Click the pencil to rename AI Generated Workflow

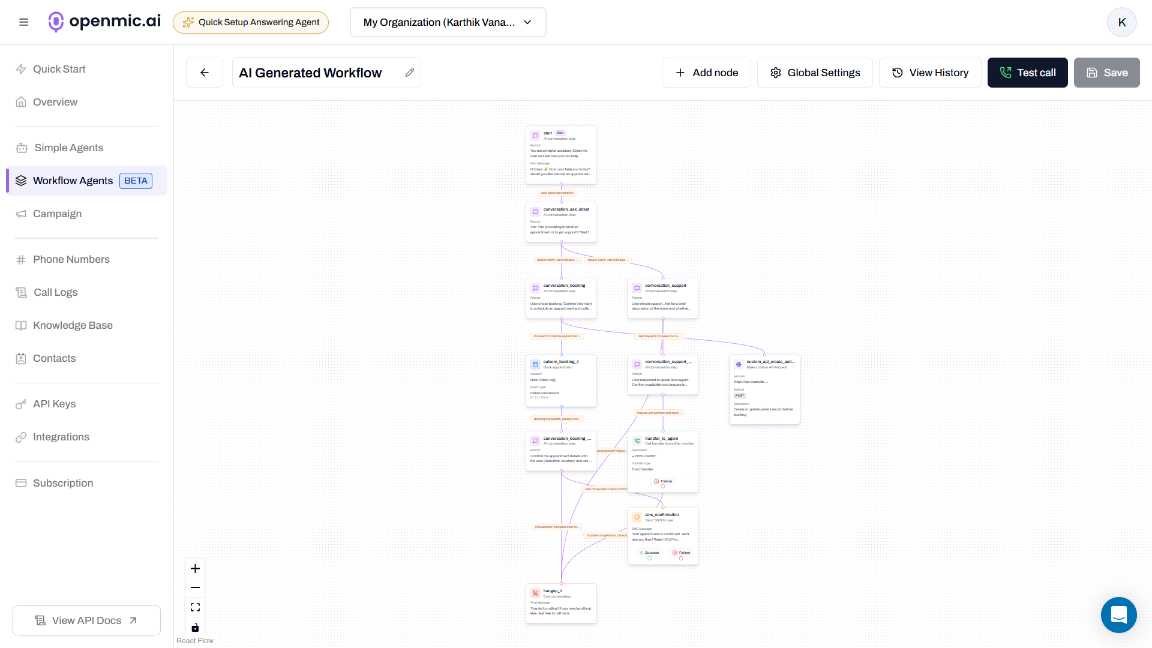410,72
